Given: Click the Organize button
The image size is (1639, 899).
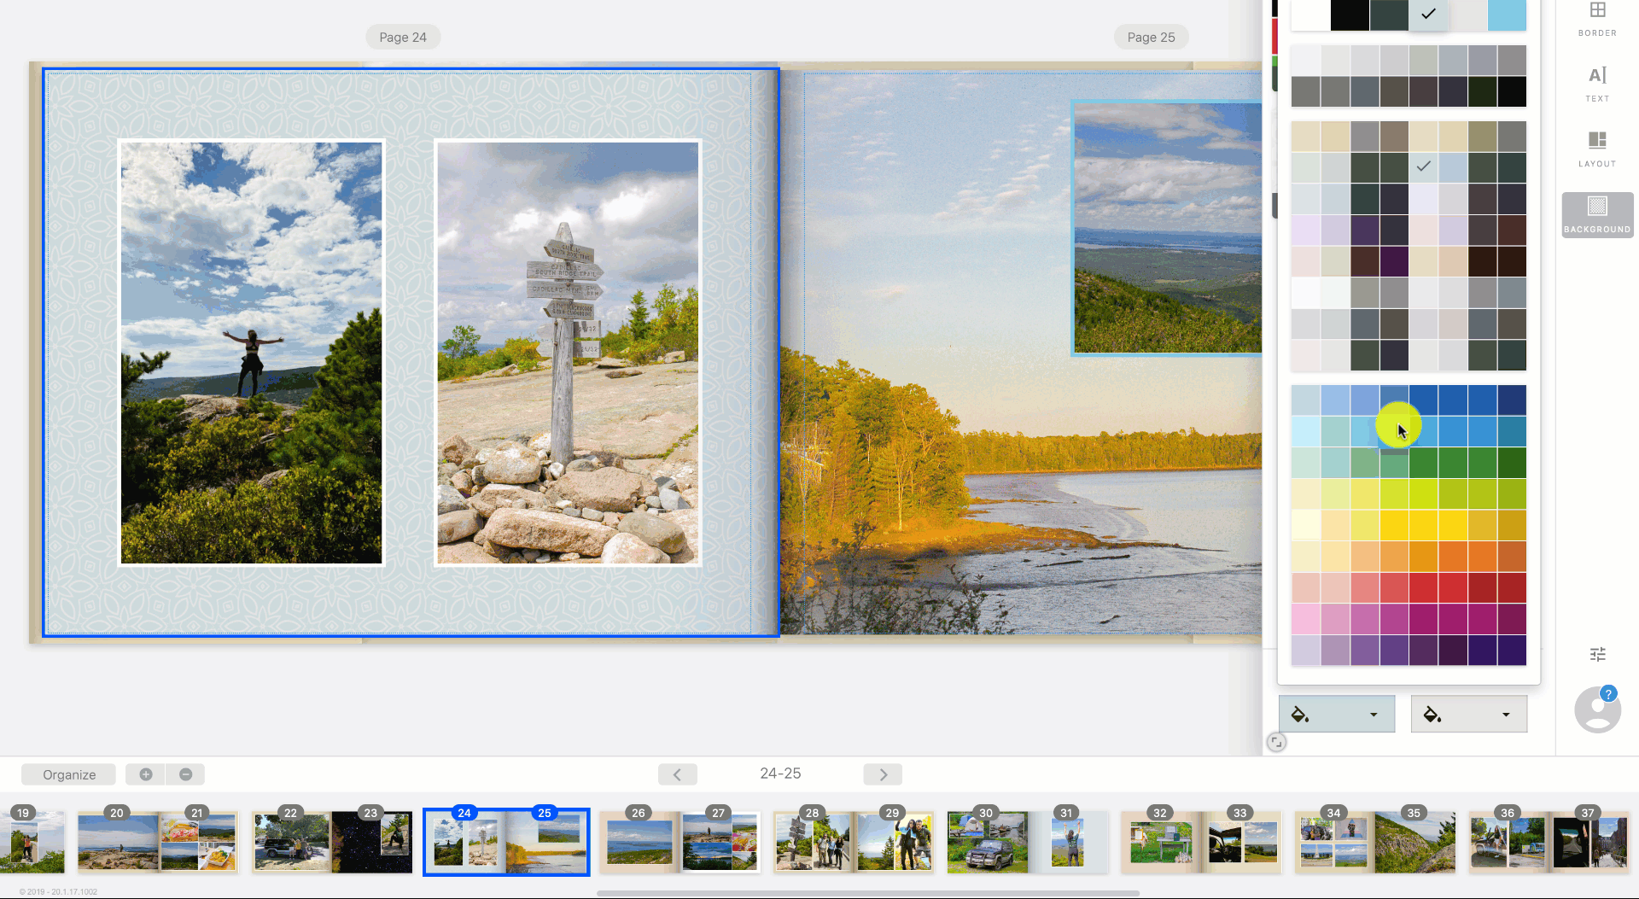Looking at the screenshot, I should 67,774.
